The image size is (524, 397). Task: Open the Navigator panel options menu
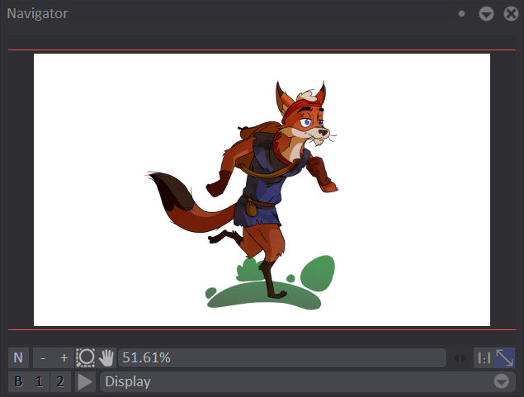tap(487, 14)
